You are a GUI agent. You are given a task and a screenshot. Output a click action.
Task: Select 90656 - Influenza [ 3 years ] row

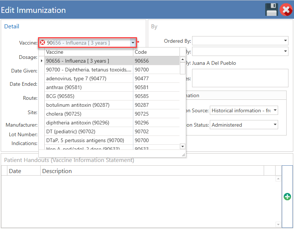point(112,61)
